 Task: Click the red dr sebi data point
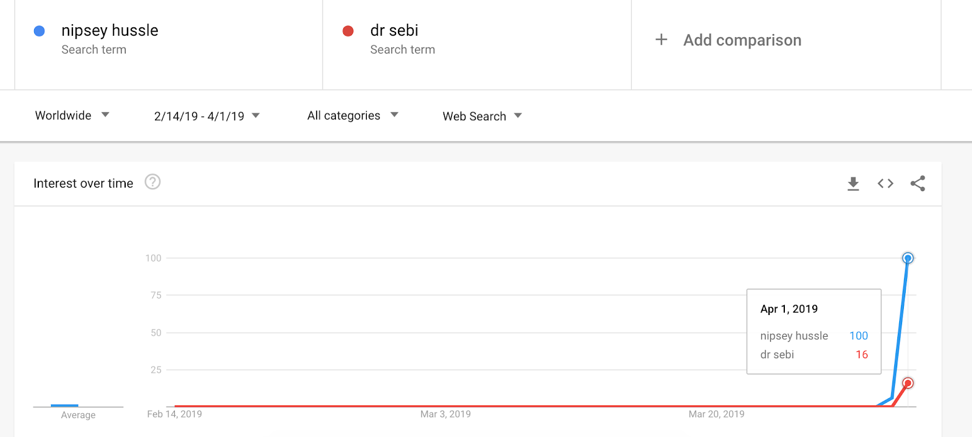[x=908, y=383]
